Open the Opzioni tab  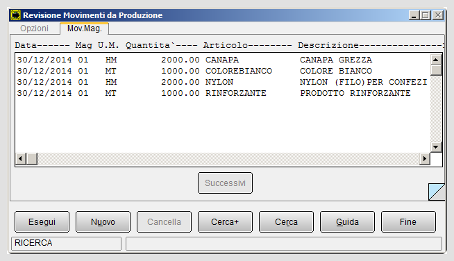[34, 28]
